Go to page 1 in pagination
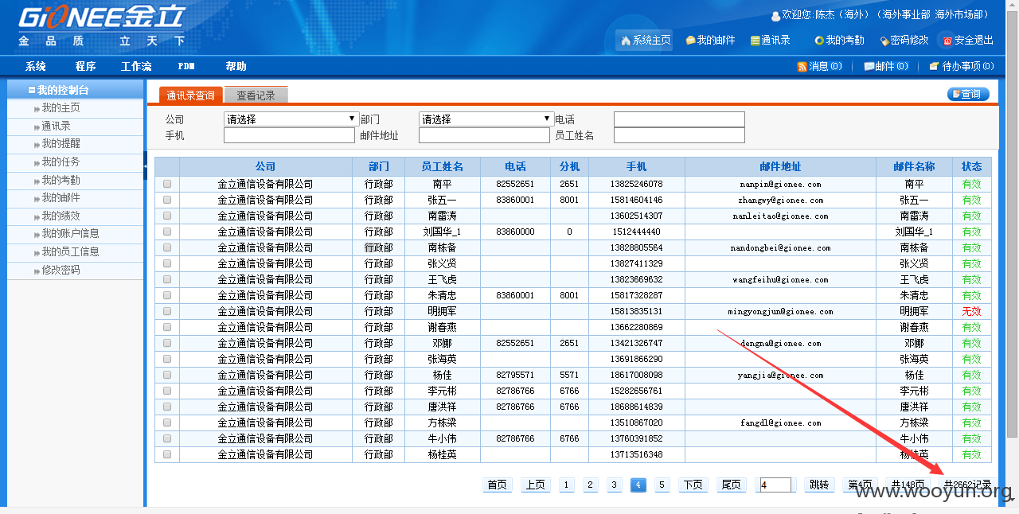The height and width of the screenshot is (514, 1019). [x=566, y=485]
